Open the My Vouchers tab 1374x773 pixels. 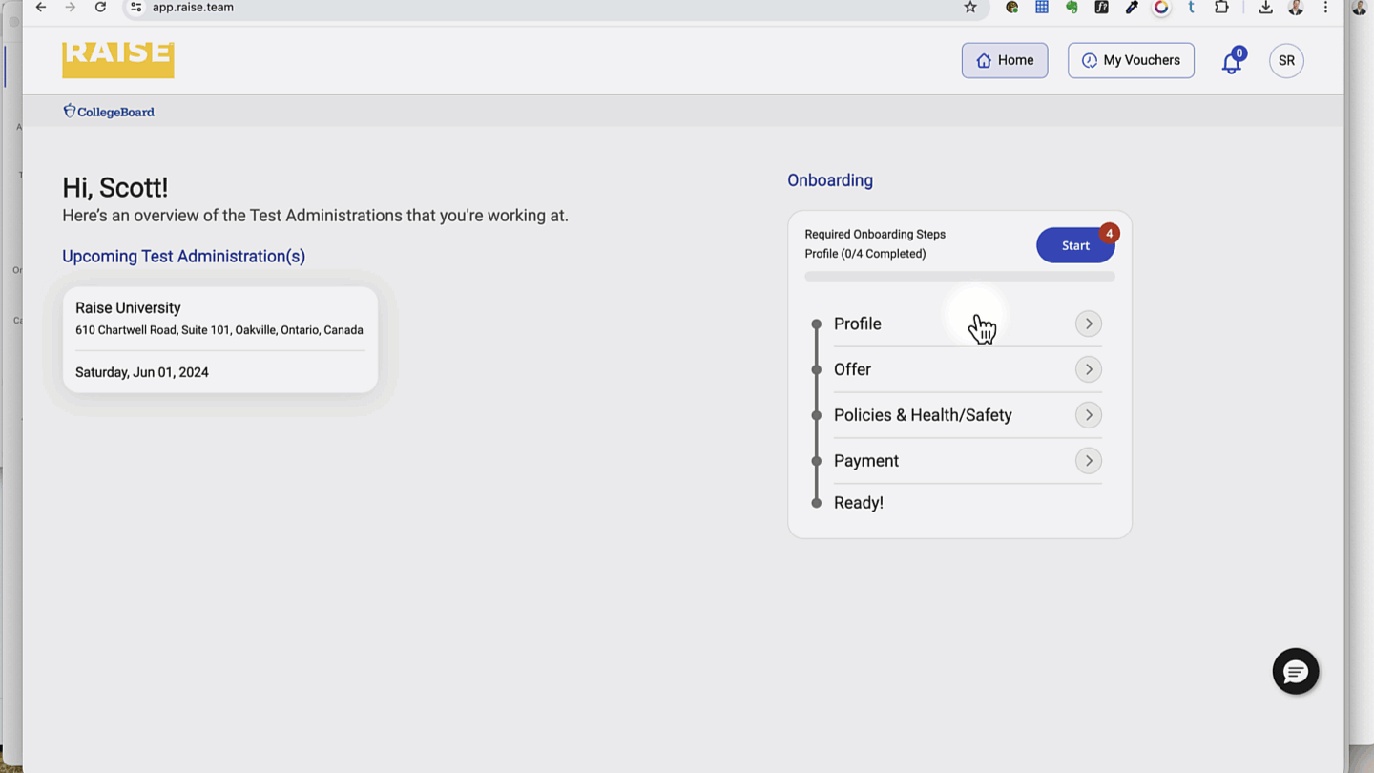[x=1131, y=60]
